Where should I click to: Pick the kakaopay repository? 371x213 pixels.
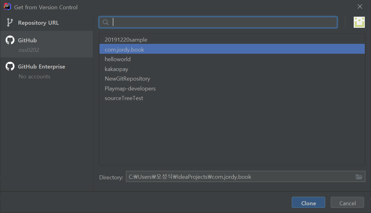(232, 69)
